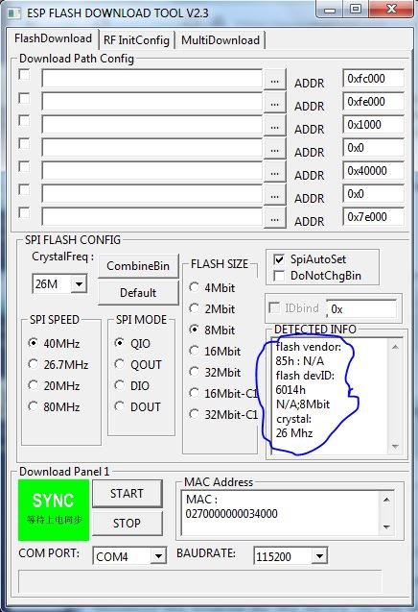This screenshot has height=612, width=418.
Task: Click the STOP download button
Action: click(x=127, y=523)
